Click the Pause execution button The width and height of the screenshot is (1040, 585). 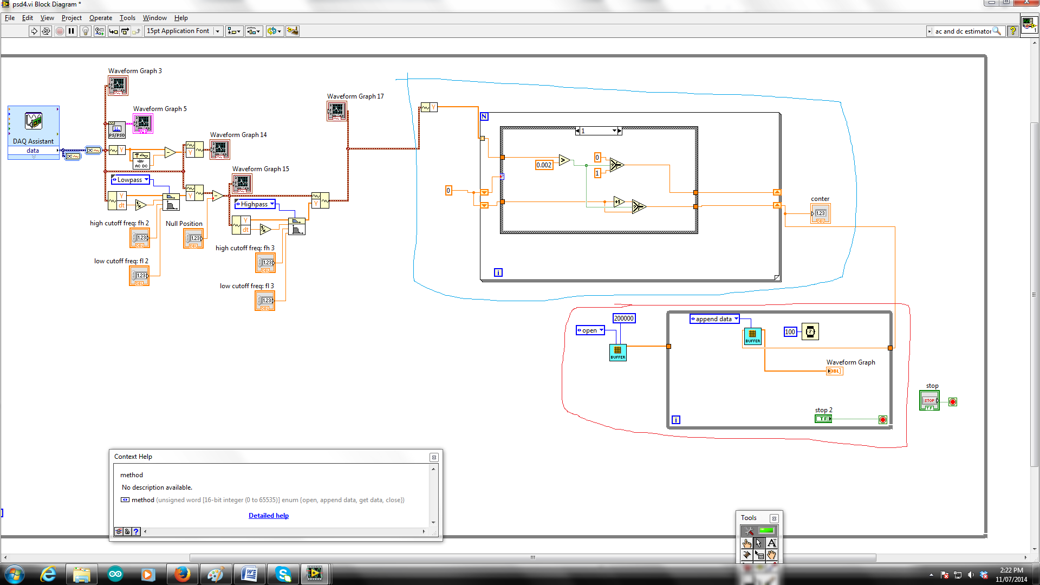tap(71, 31)
